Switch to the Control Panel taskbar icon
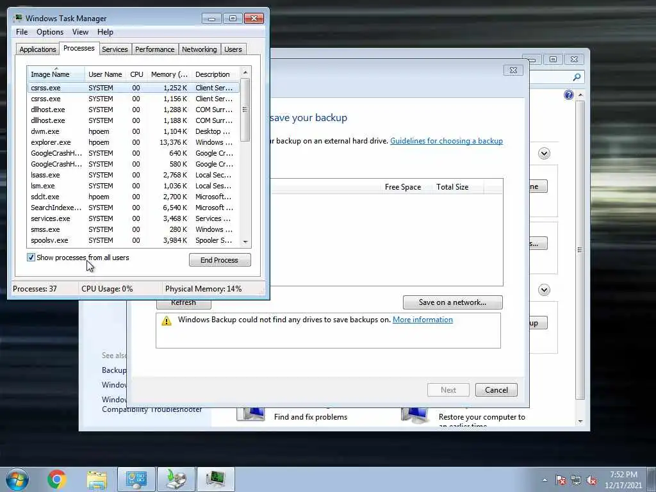This screenshot has width=656, height=492. click(136, 479)
